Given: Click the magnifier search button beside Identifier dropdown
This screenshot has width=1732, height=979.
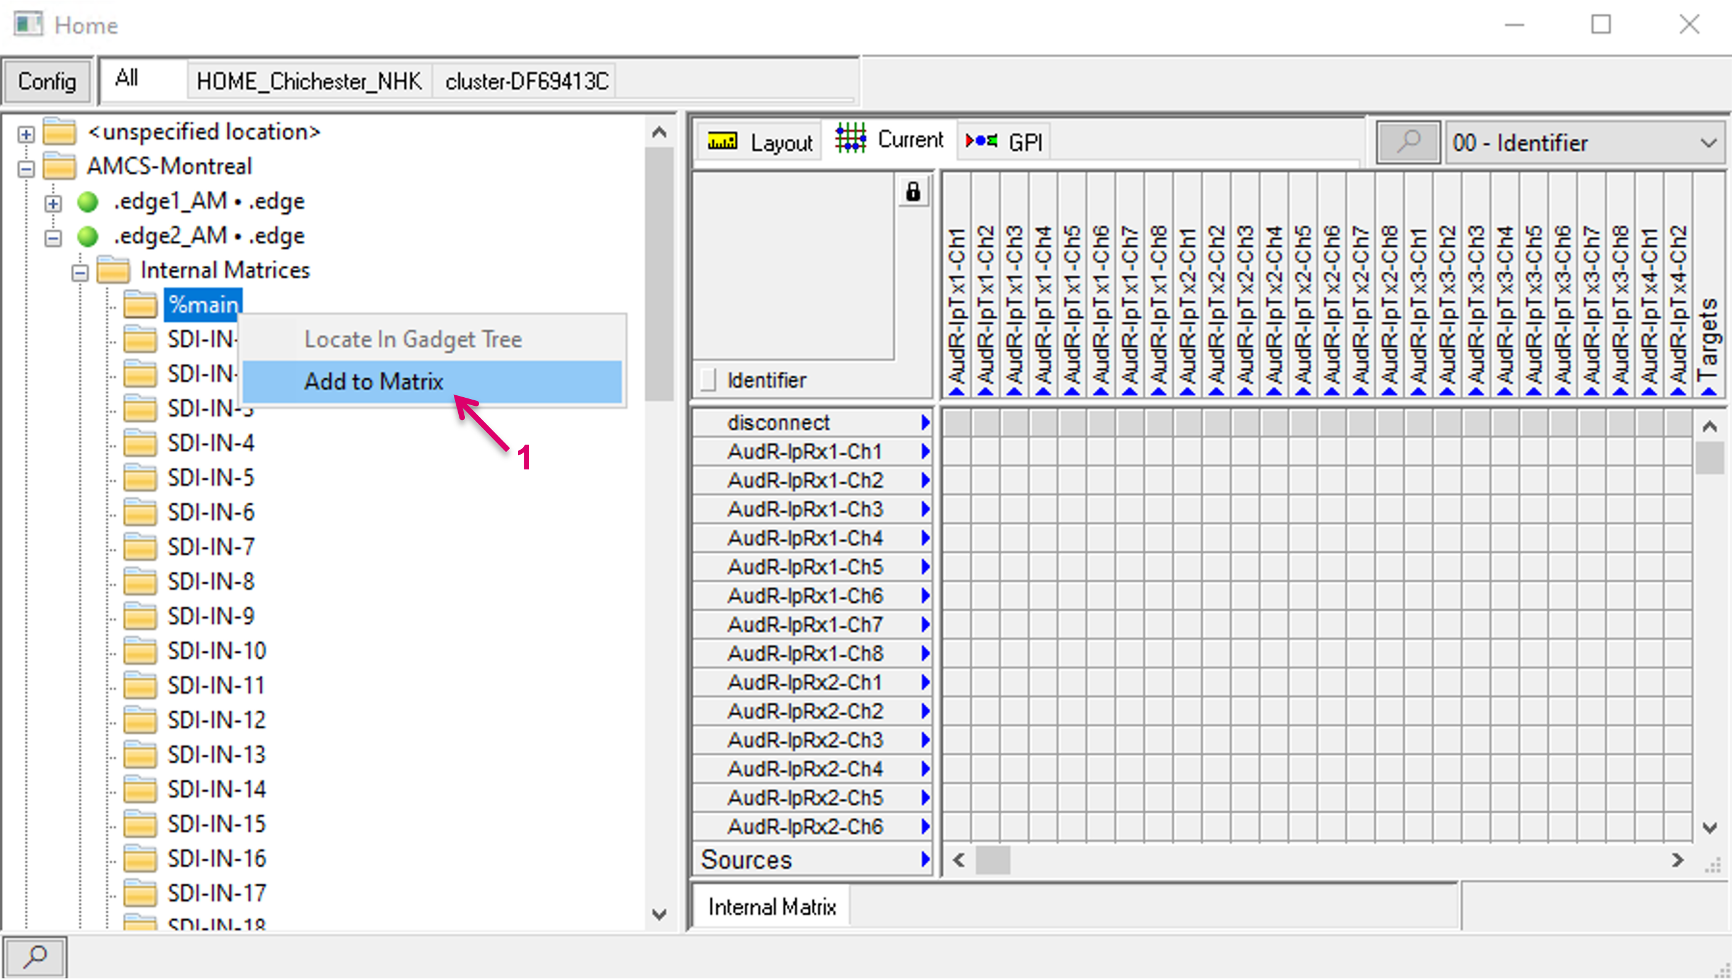Looking at the screenshot, I should coord(1407,143).
